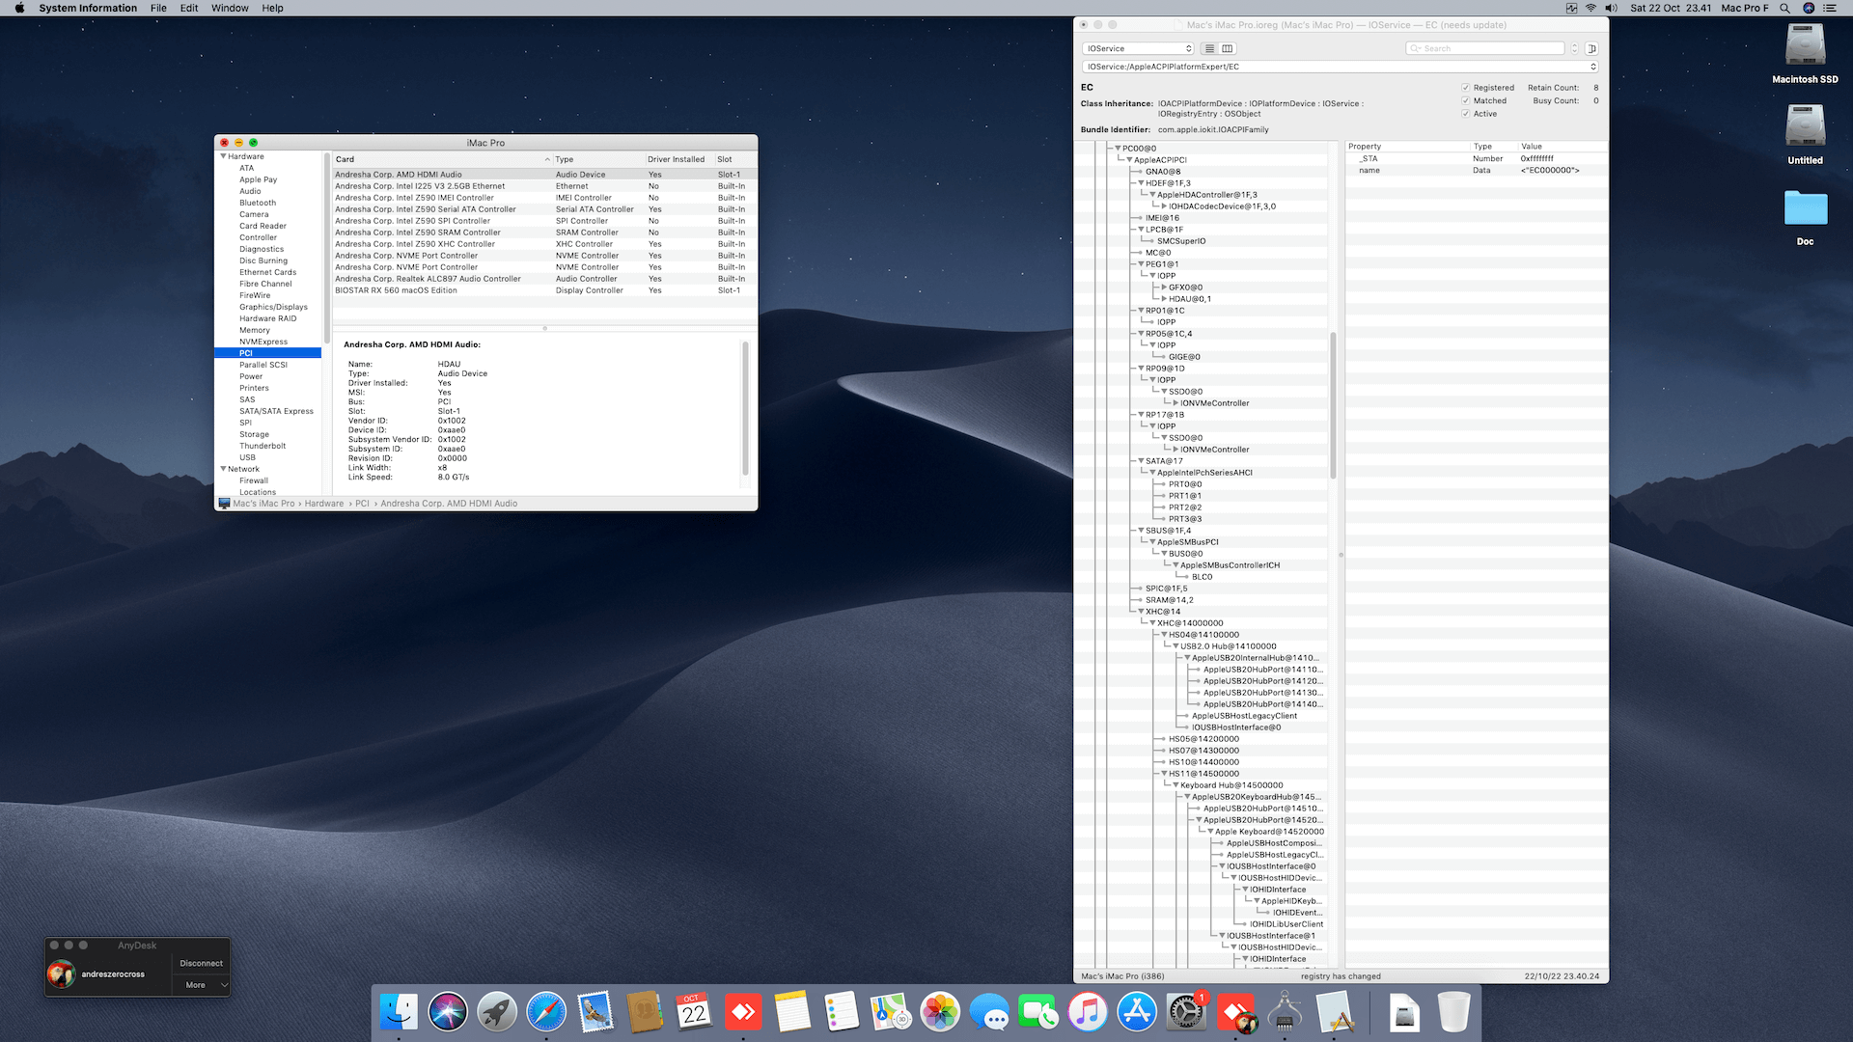The width and height of the screenshot is (1853, 1042).
Task: Click AnyDesk Dock icon with parrot avatar
Action: coord(1236,1012)
